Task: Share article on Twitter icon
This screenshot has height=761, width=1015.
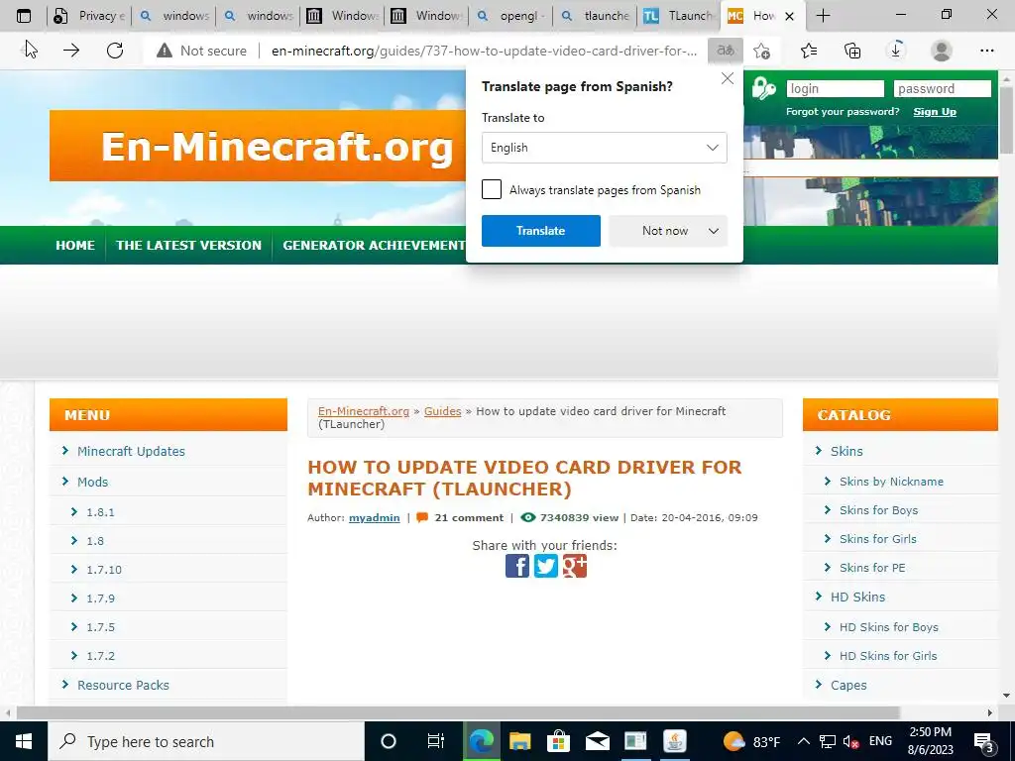Action: [546, 566]
